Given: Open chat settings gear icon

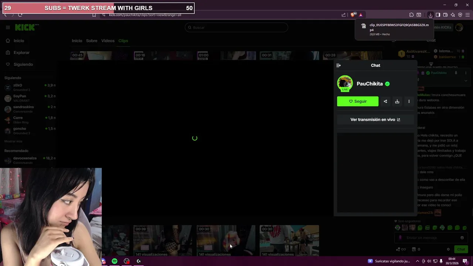Looking at the screenshot, I should [448, 249].
